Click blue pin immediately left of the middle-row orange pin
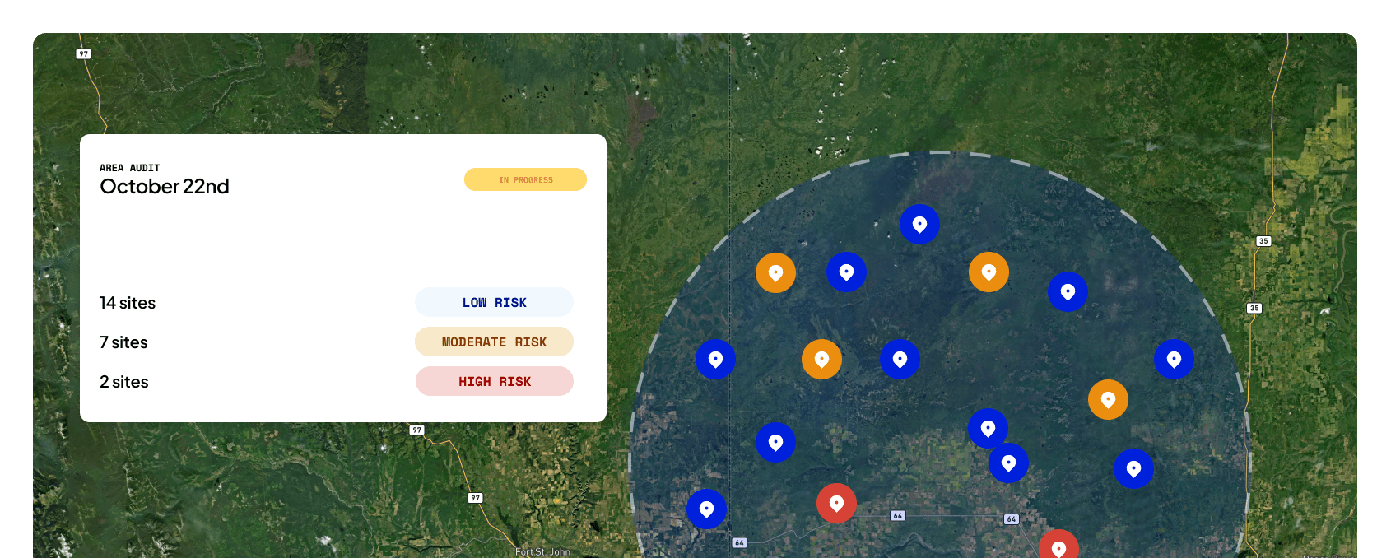The width and height of the screenshot is (1391, 558). point(715,360)
